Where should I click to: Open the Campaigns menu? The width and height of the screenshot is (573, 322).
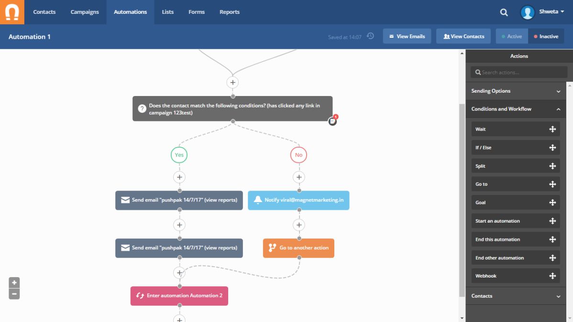coord(85,12)
